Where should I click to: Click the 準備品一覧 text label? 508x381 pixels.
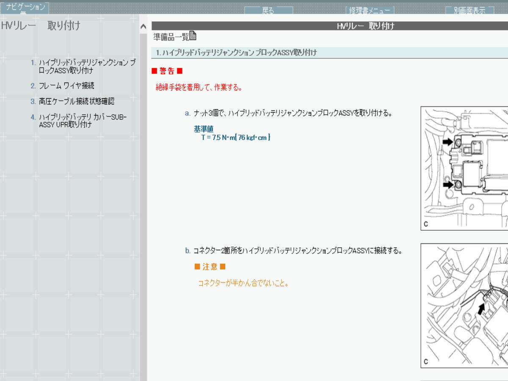[171, 37]
